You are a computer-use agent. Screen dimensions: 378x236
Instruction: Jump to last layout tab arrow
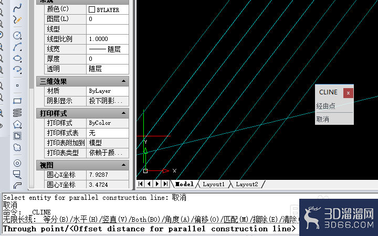[x=165, y=184]
